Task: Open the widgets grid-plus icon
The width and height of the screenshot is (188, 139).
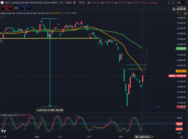Action: [186, 13]
